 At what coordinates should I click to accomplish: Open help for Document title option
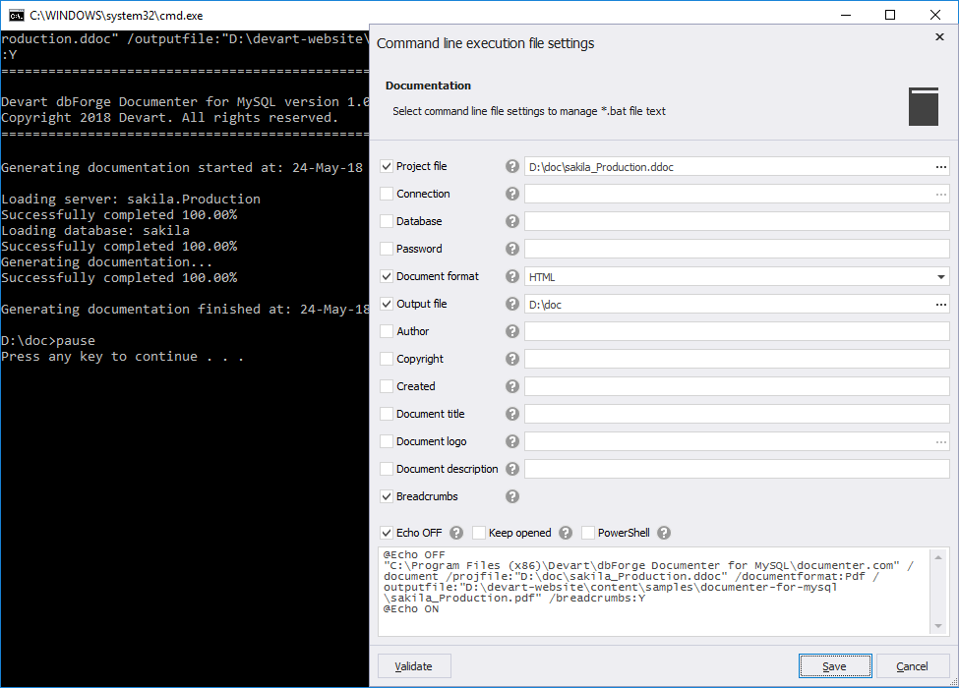512,414
